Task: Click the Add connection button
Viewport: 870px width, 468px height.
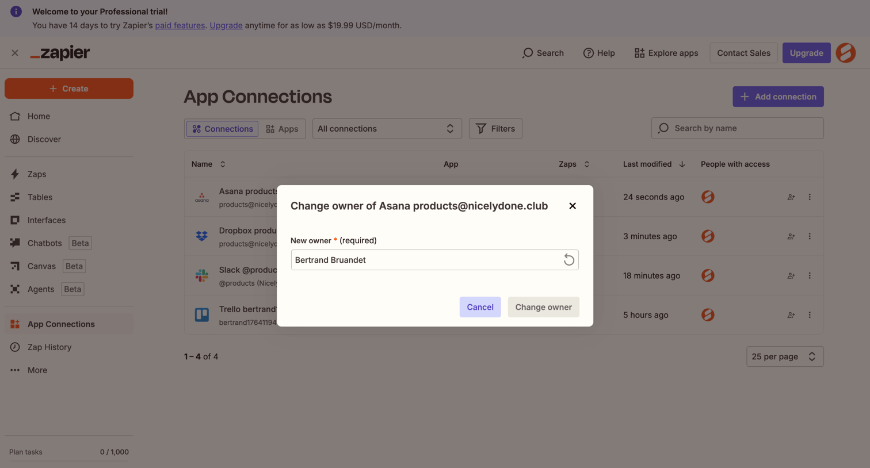Action: coord(778,97)
